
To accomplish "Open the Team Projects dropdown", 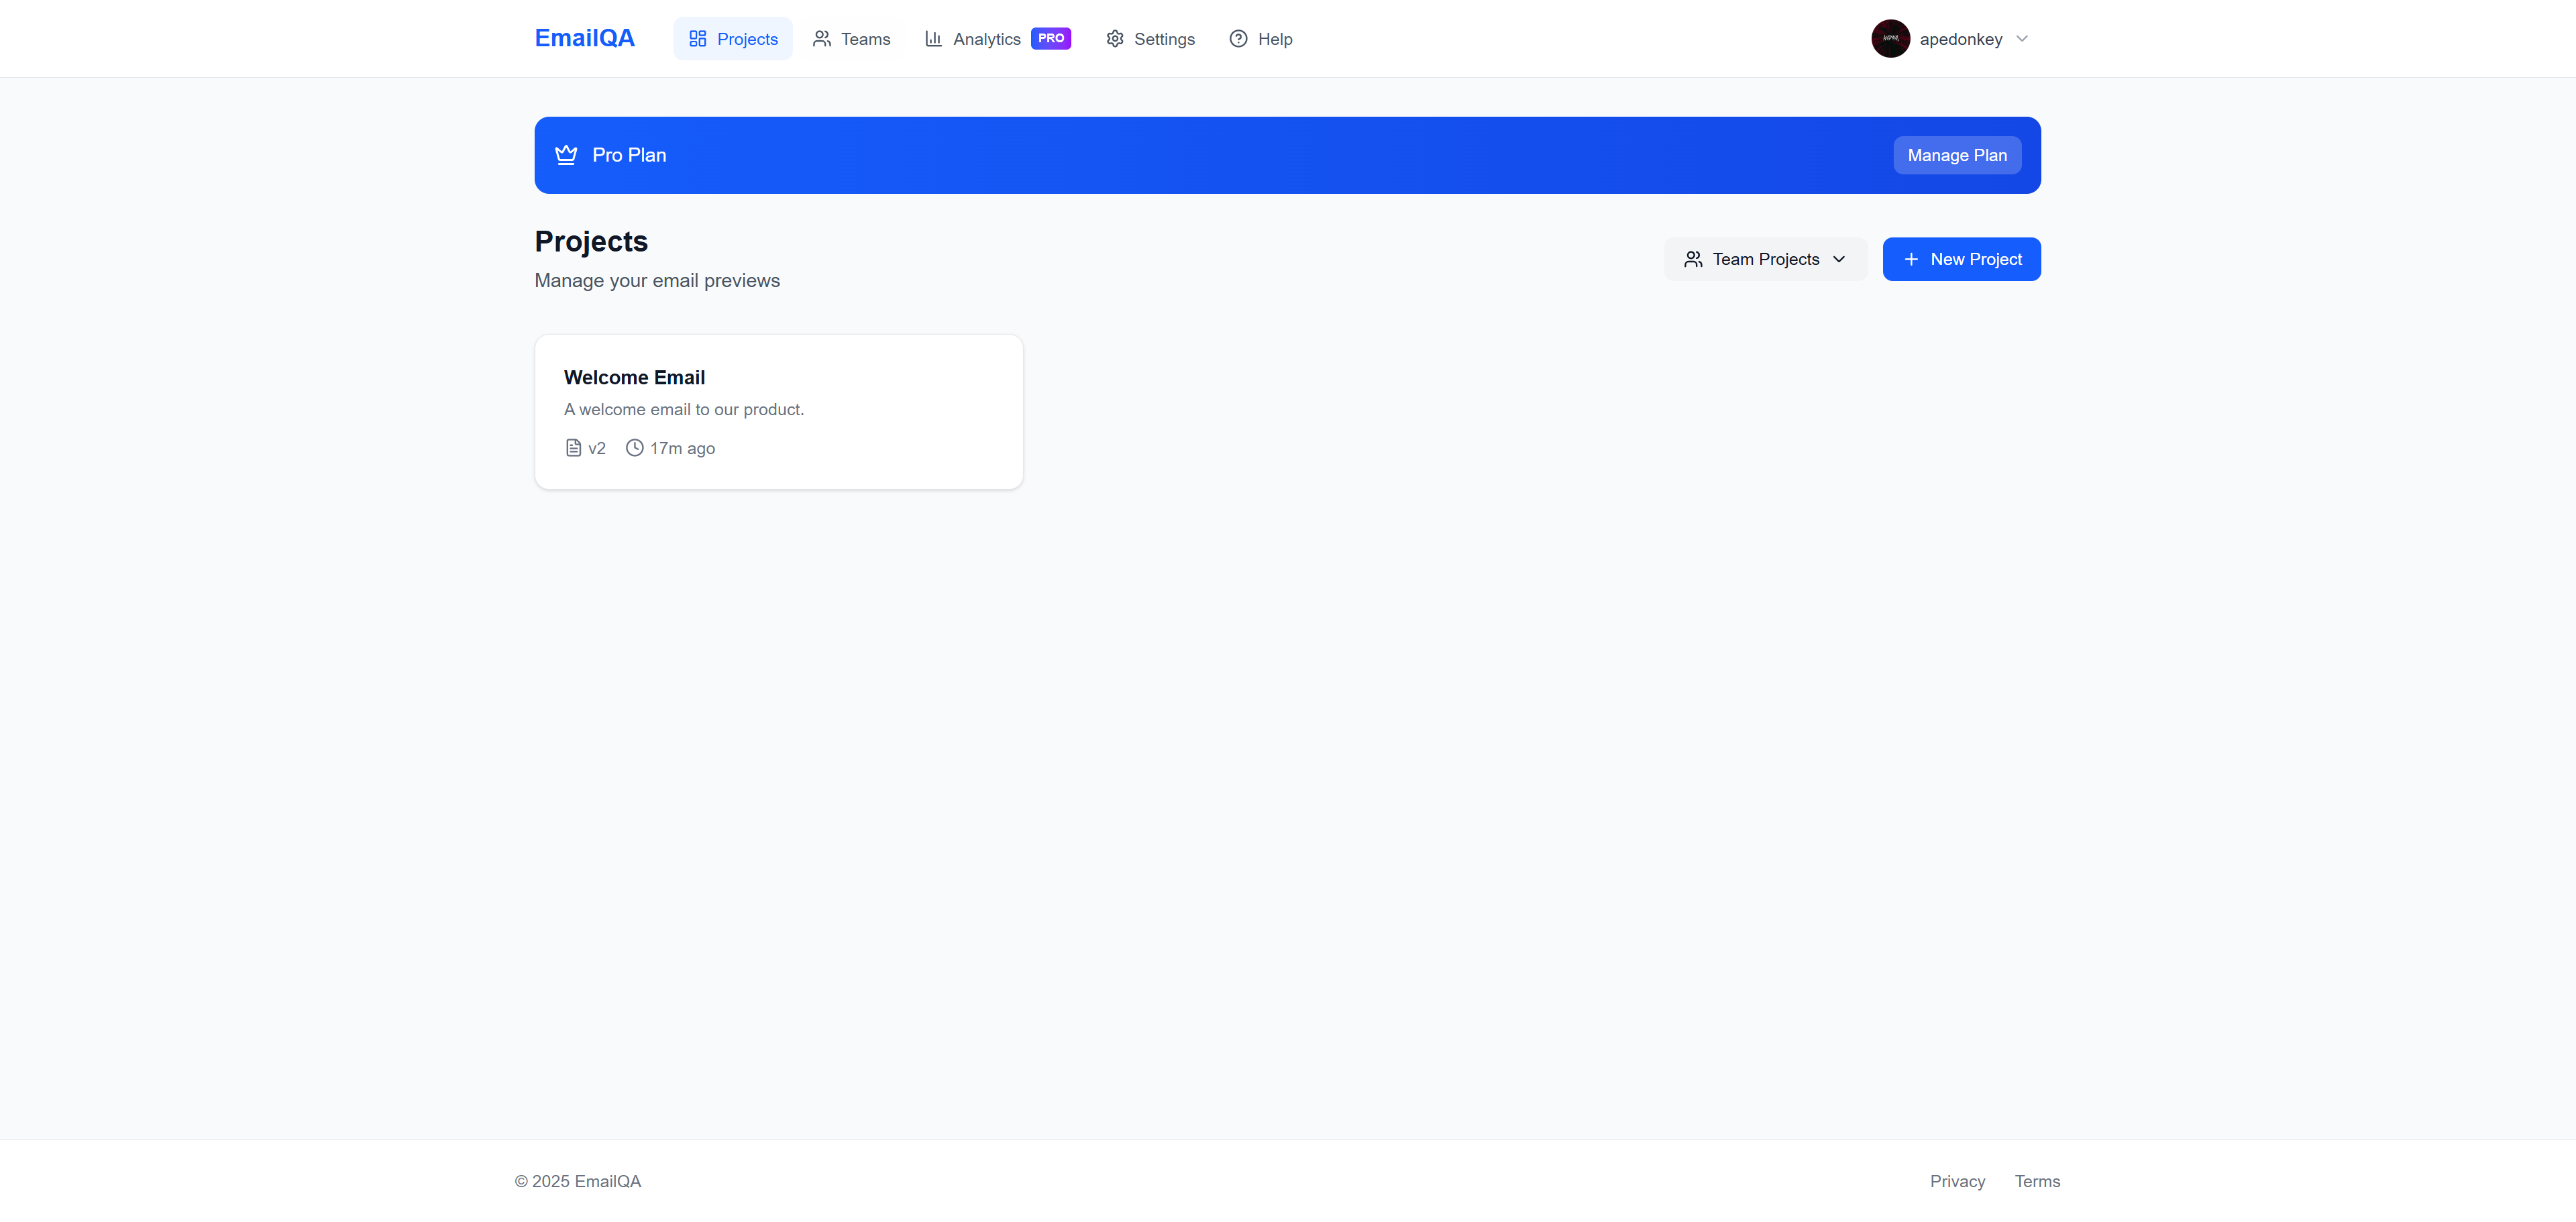I will tap(1765, 259).
